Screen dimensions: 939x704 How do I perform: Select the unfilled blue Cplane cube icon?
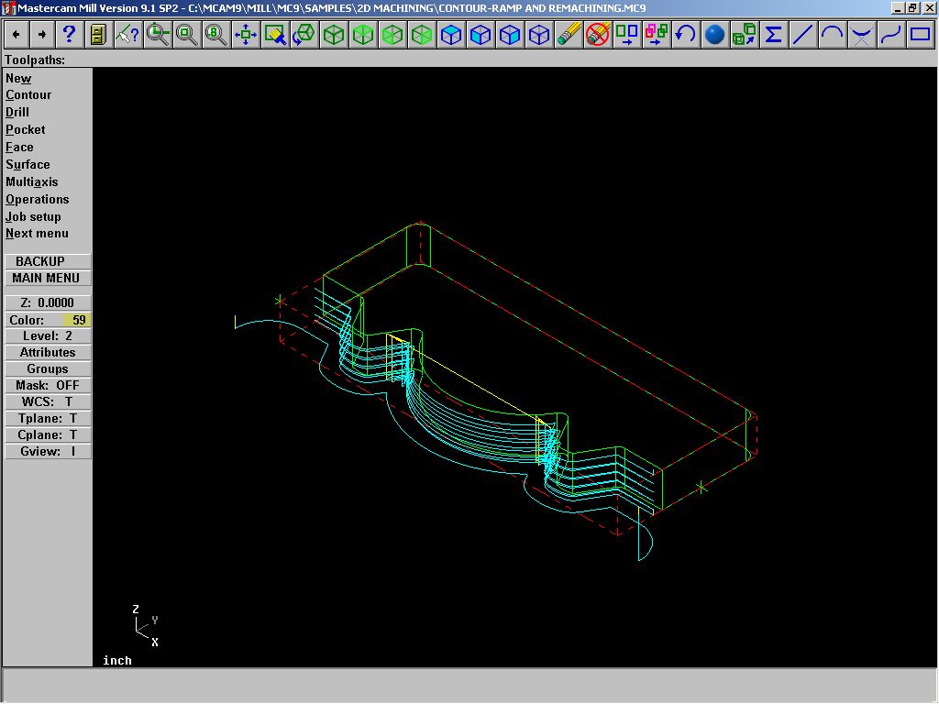pos(539,35)
